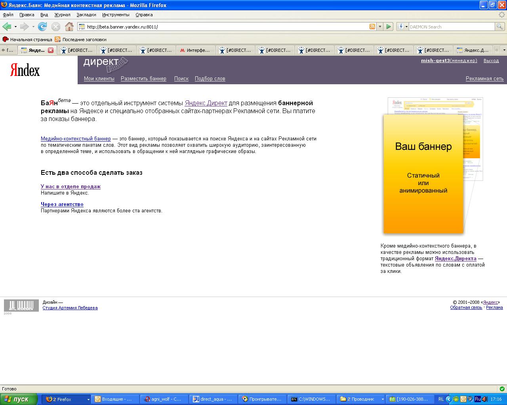Open the Яндекс.Директа link under banner
This screenshot has width=507, height=405.
tap(456, 259)
